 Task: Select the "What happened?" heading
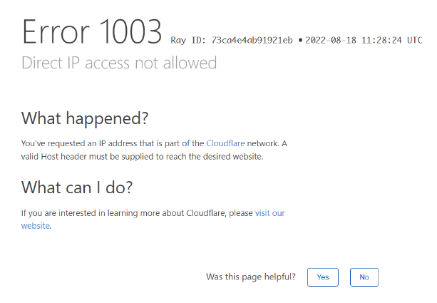pyautogui.click(x=85, y=118)
